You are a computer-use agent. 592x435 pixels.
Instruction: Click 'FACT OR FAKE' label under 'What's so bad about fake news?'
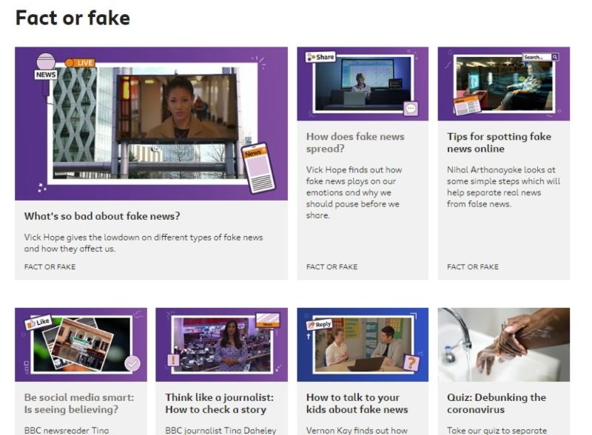tap(50, 266)
